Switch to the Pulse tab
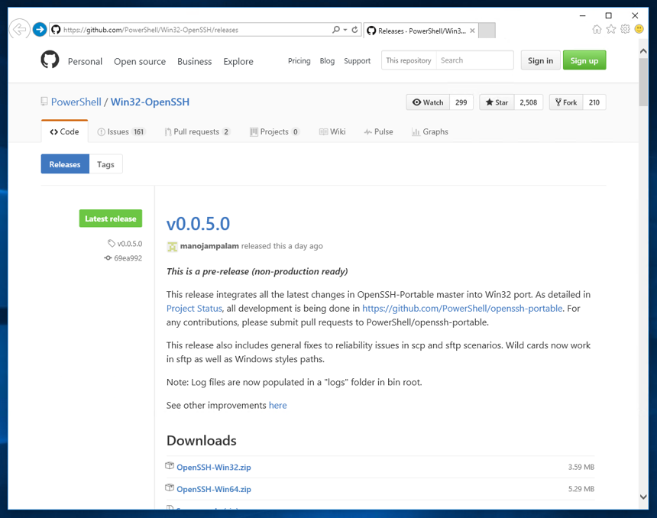 point(378,131)
